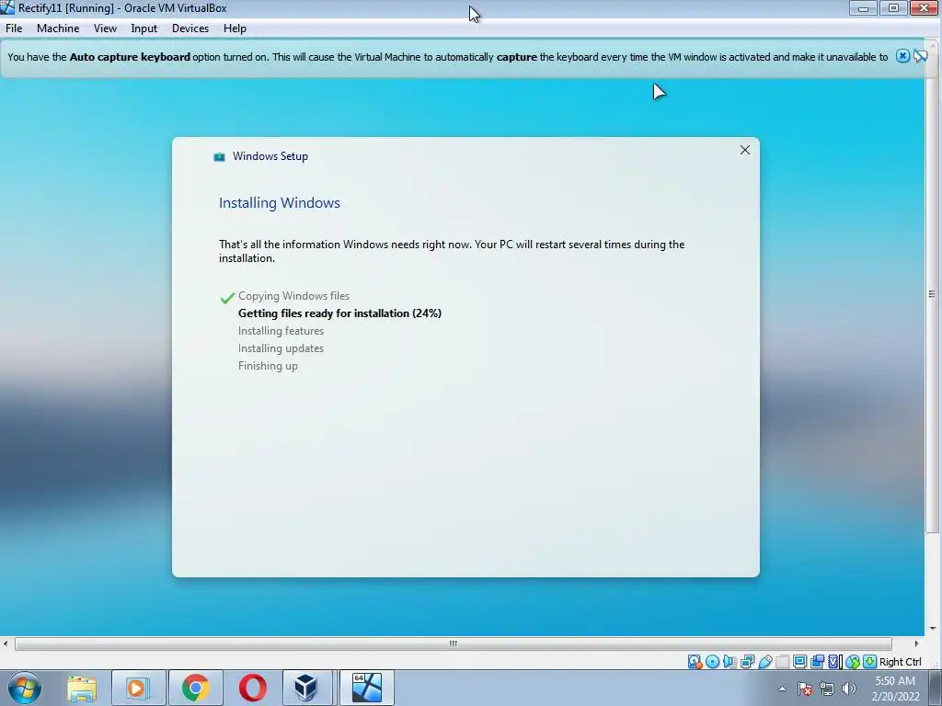Dismiss the Auto capture keyboard notification
942x706 pixels.
pyautogui.click(x=902, y=56)
